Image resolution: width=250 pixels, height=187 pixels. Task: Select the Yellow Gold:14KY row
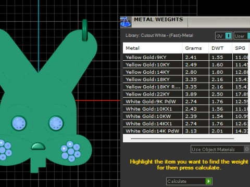[x=185, y=72]
